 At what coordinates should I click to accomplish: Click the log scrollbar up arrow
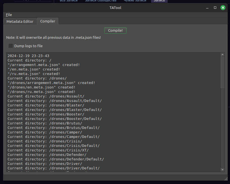pos(222,54)
